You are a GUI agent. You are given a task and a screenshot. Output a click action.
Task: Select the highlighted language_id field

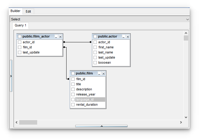click(90, 99)
